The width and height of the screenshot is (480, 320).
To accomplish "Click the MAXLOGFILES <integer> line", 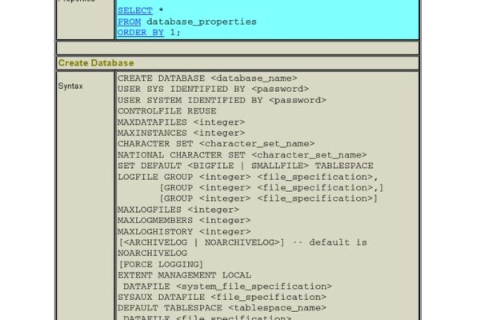I will (x=178, y=210).
